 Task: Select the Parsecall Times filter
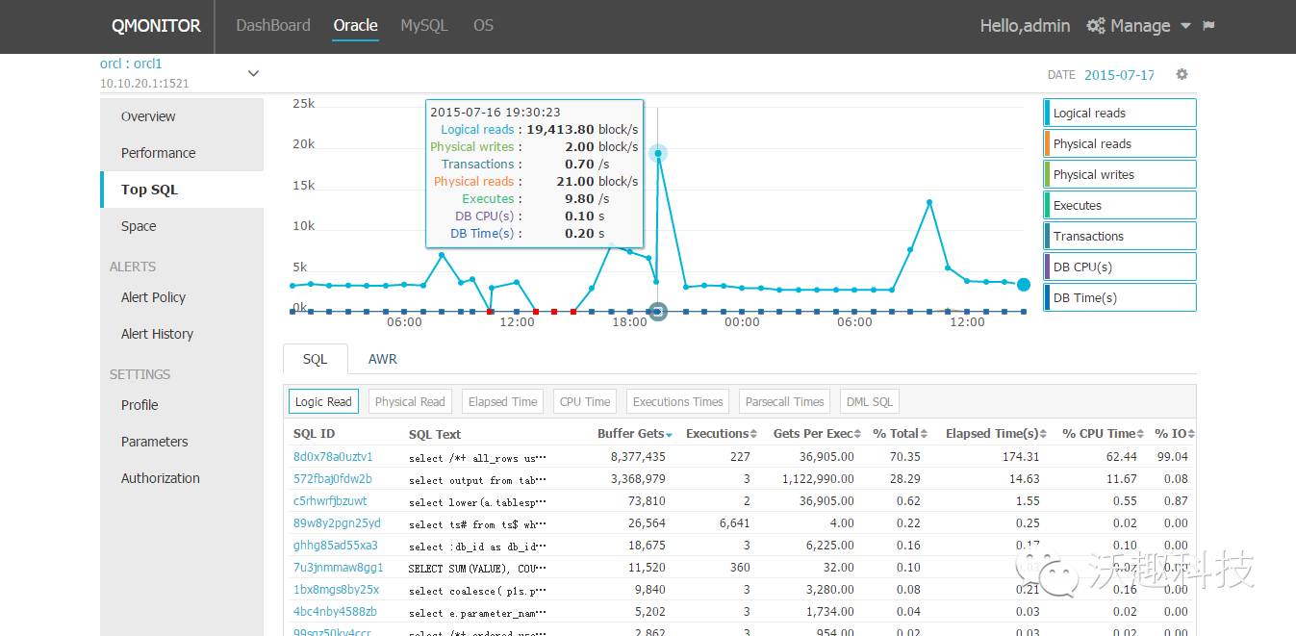(784, 401)
